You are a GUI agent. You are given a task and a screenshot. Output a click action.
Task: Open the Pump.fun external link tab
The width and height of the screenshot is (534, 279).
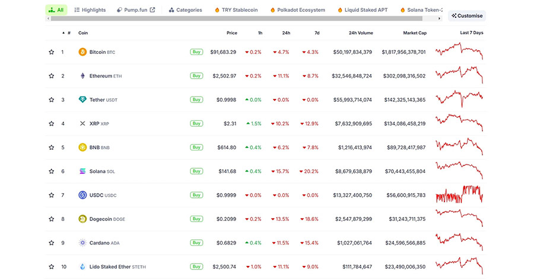pos(136,10)
